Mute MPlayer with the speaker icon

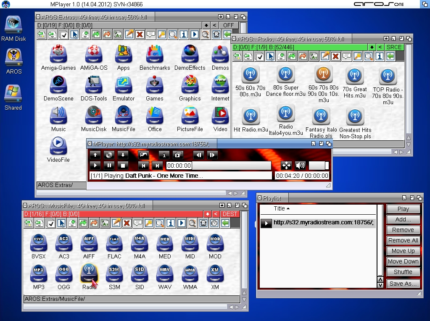[300, 166]
